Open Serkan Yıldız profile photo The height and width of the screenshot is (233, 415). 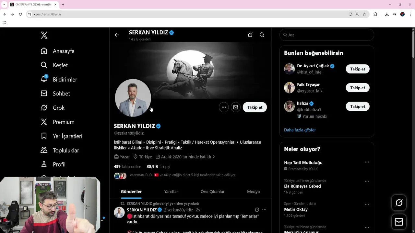[x=133, y=98]
